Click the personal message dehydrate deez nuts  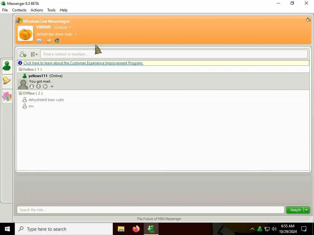[x=54, y=34]
